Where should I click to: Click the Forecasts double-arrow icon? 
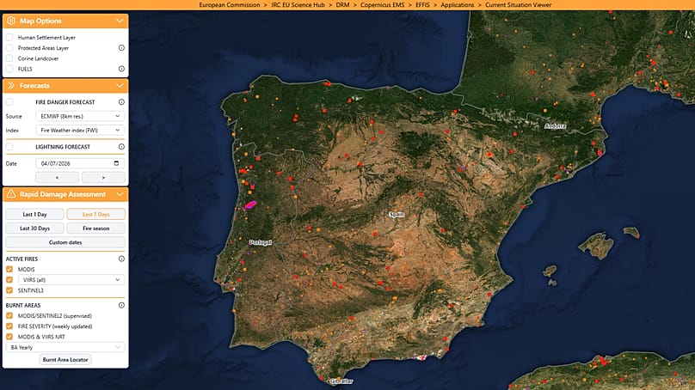(x=11, y=85)
